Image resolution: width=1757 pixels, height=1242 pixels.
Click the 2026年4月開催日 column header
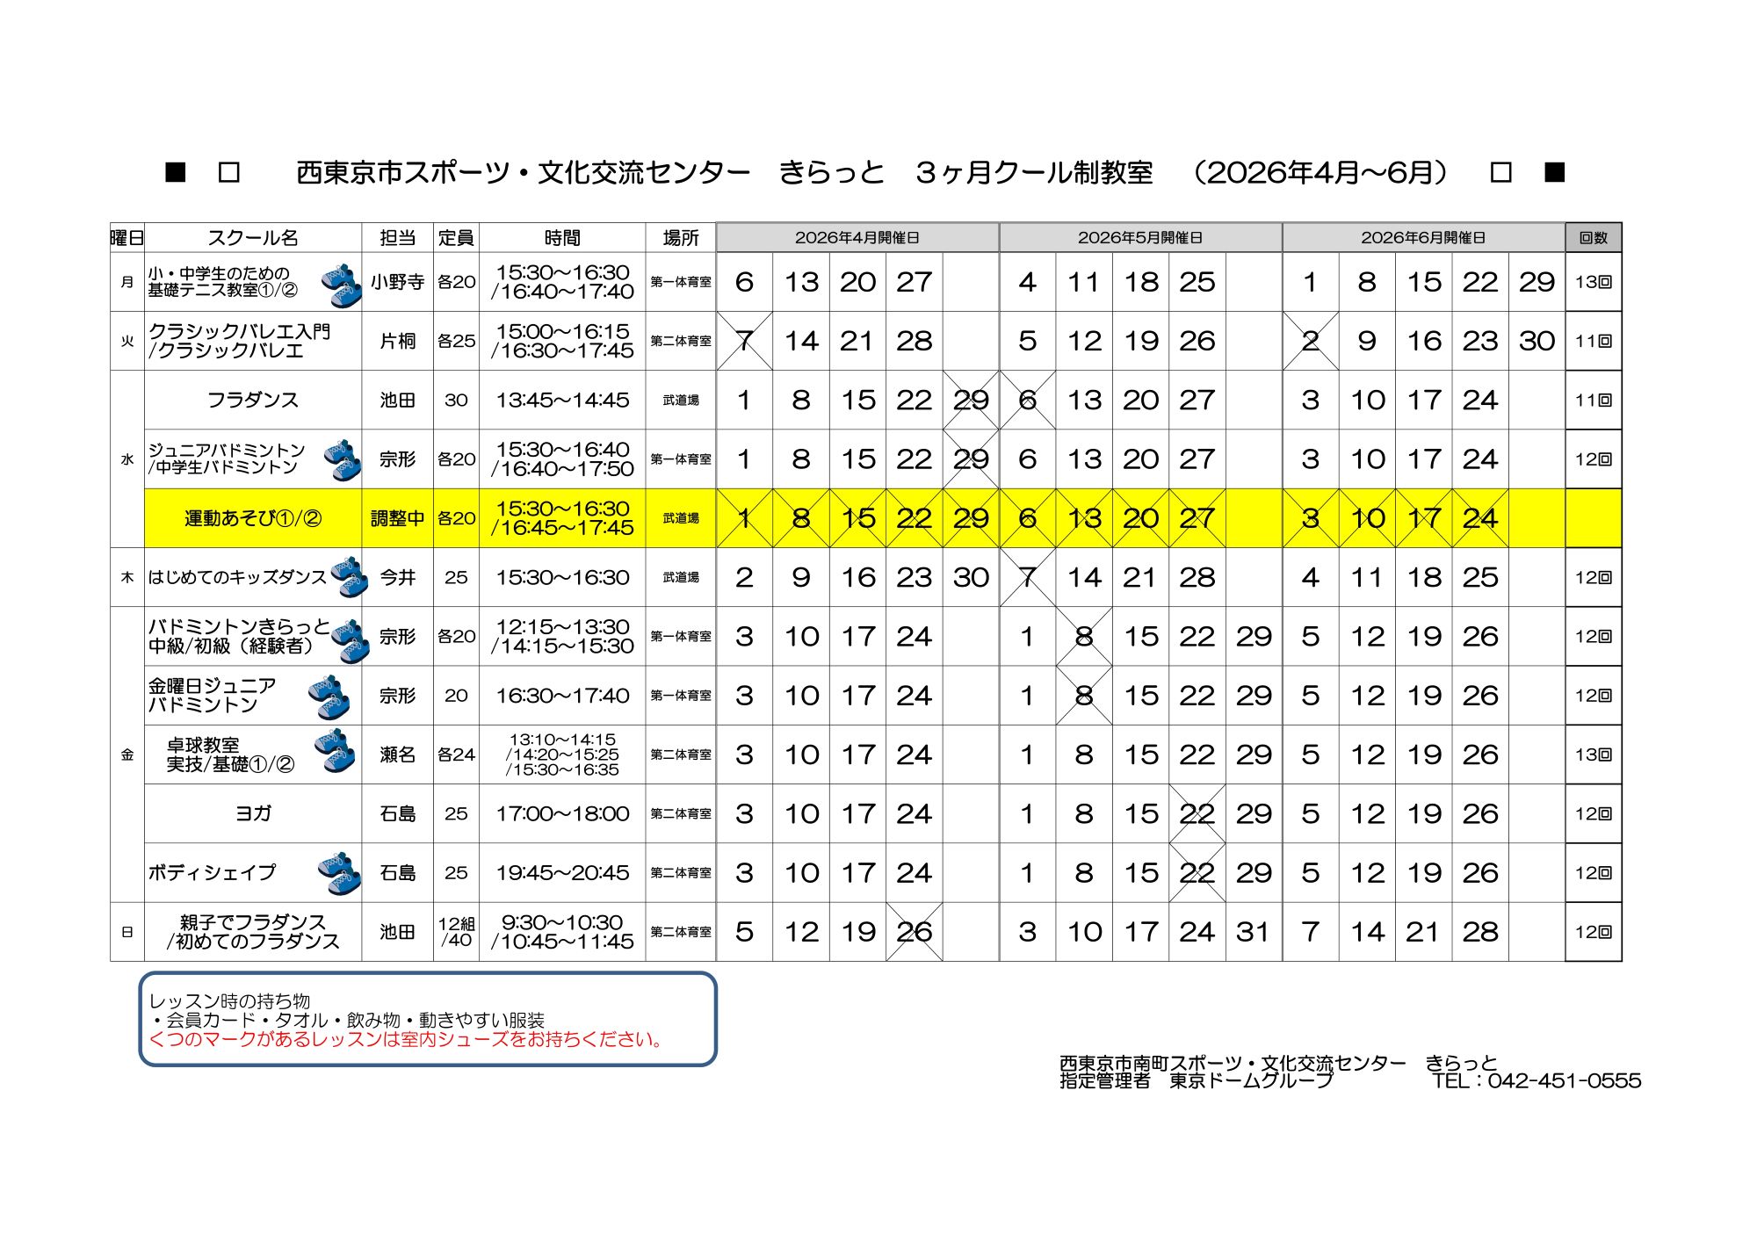click(857, 238)
